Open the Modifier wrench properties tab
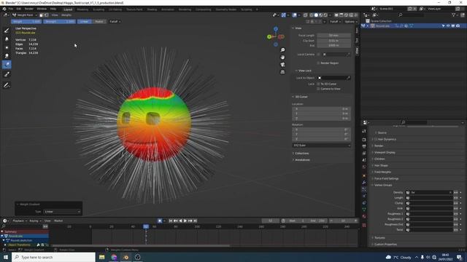The image size is (467, 262). click(x=364, y=182)
